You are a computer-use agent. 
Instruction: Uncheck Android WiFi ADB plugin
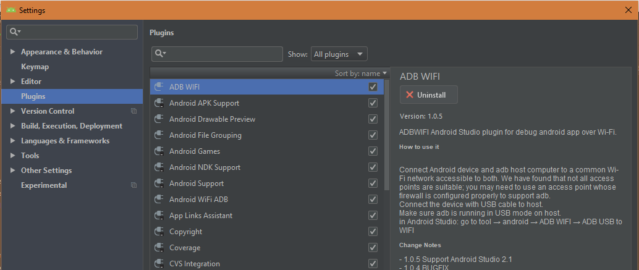pos(373,199)
